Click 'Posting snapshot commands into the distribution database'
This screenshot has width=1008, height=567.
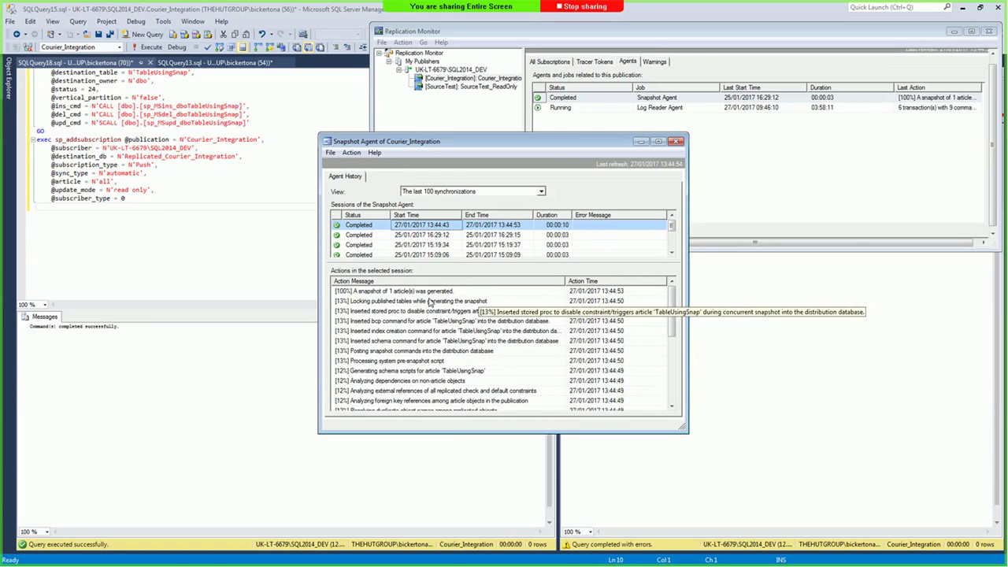click(421, 351)
